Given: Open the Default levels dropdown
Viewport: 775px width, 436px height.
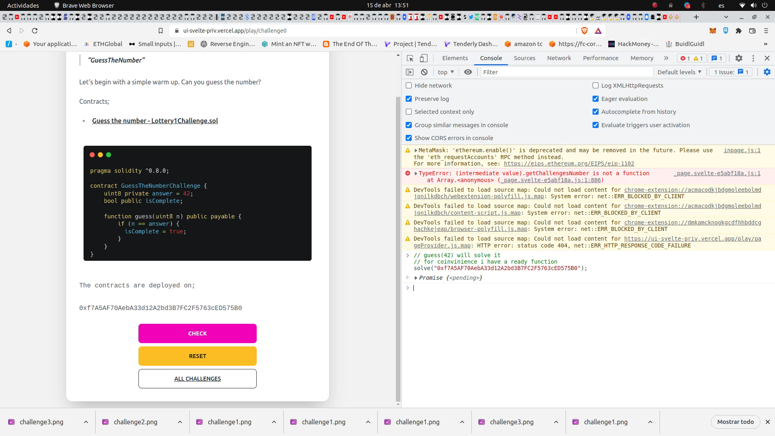Looking at the screenshot, I should tap(679, 72).
